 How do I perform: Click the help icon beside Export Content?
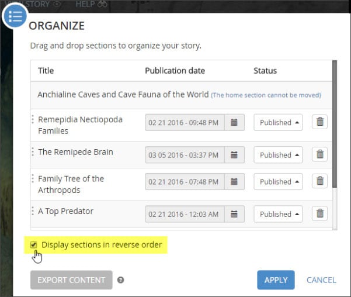coord(121,280)
